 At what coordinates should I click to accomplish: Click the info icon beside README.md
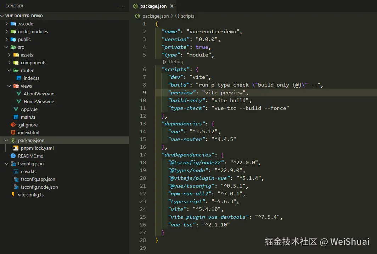tap(13, 156)
